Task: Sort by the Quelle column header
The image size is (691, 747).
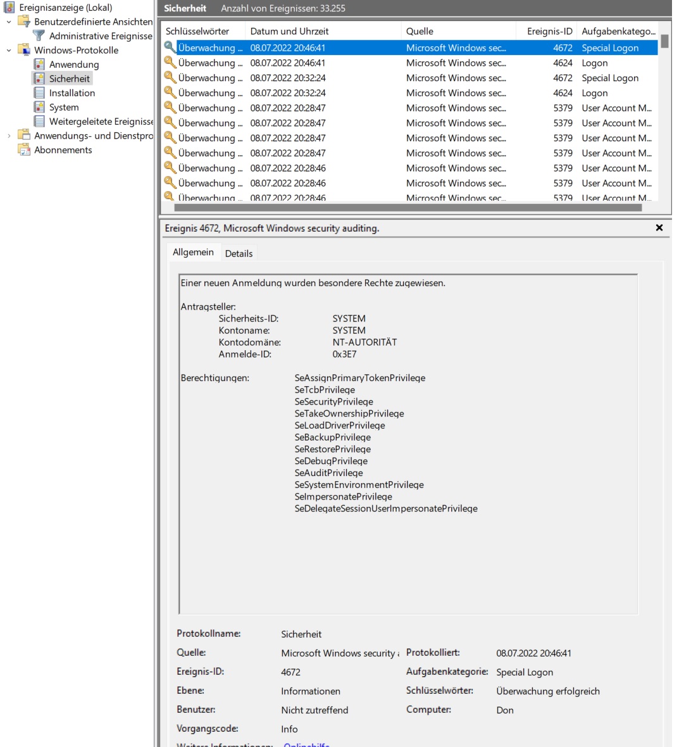Action: 459,31
